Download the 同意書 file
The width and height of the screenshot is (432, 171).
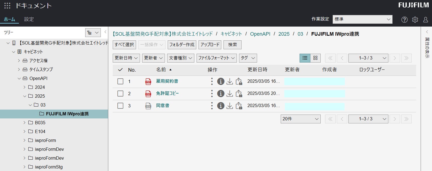point(230,106)
